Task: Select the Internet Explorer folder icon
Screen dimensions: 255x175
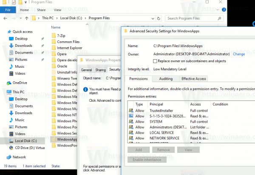Action: (54, 48)
